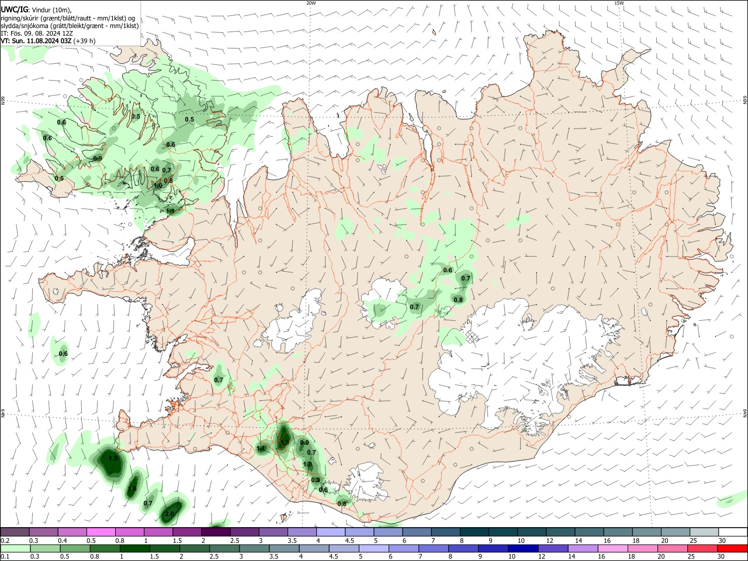The image size is (748, 561).
Task: Select rain legend swatch between 4.5 and 5
Action: point(344,549)
